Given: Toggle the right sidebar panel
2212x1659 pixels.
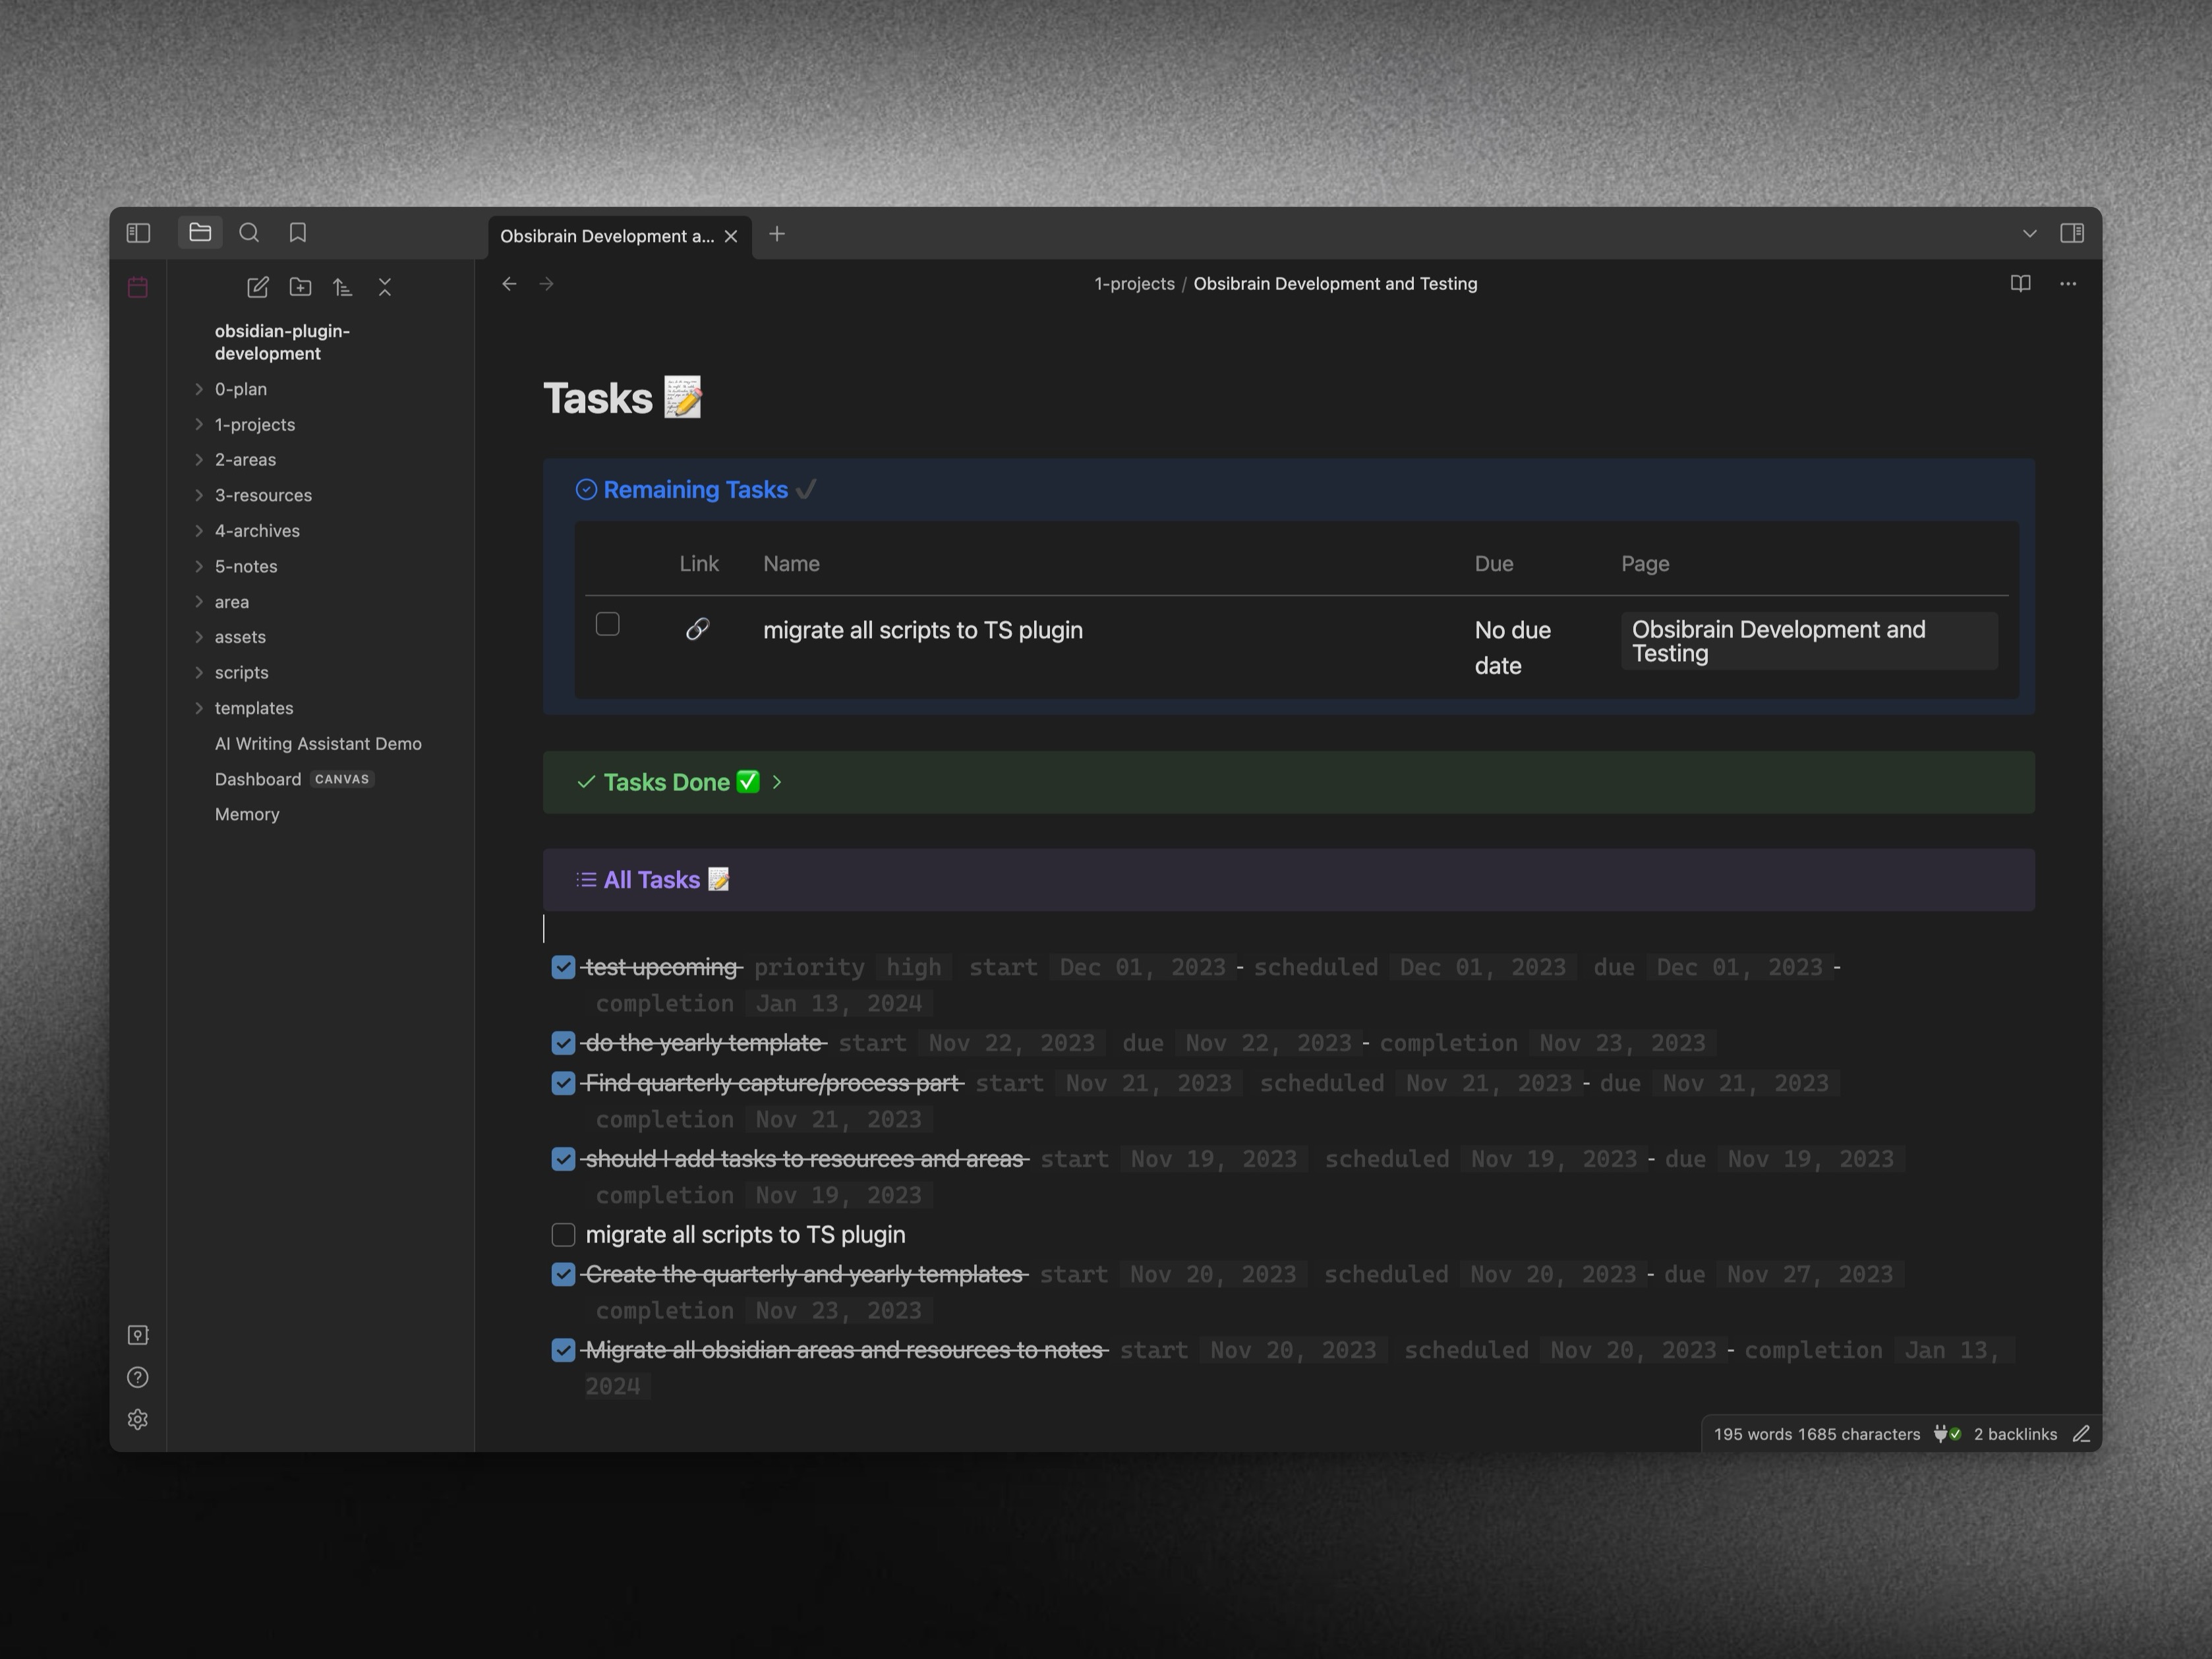Looking at the screenshot, I should [x=2072, y=233].
